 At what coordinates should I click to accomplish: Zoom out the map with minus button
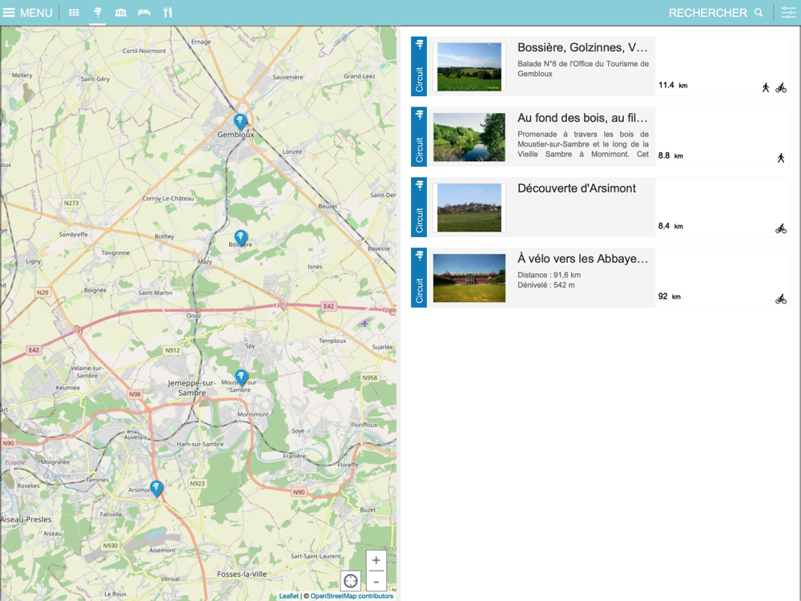pyautogui.click(x=376, y=581)
